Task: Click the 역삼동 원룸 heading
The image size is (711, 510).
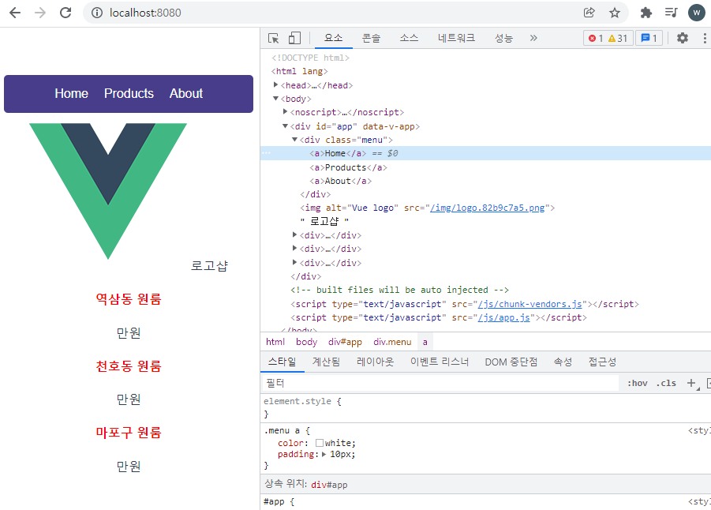Action: [129, 299]
